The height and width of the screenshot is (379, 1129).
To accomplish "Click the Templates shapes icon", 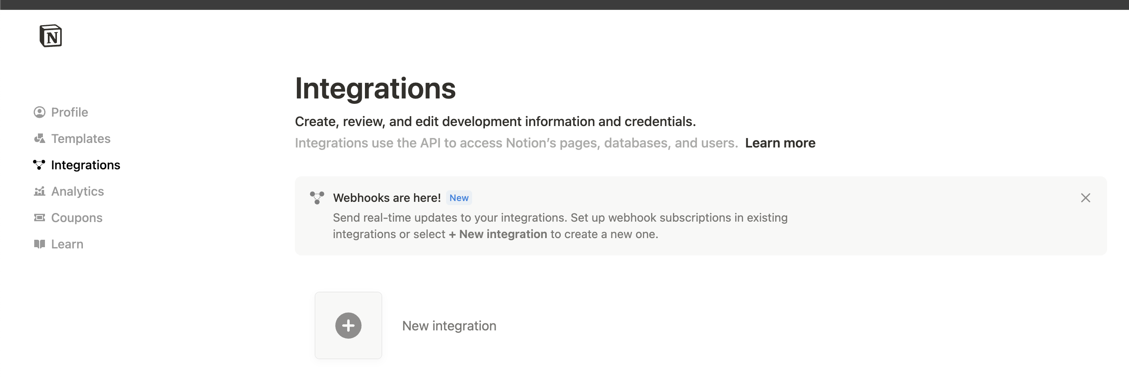I will pos(40,139).
